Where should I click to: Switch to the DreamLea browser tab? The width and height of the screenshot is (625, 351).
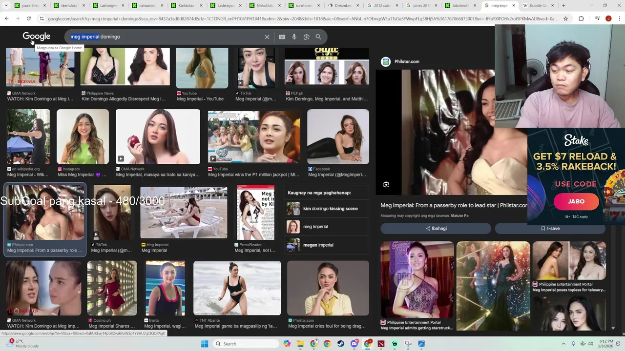[345, 5]
